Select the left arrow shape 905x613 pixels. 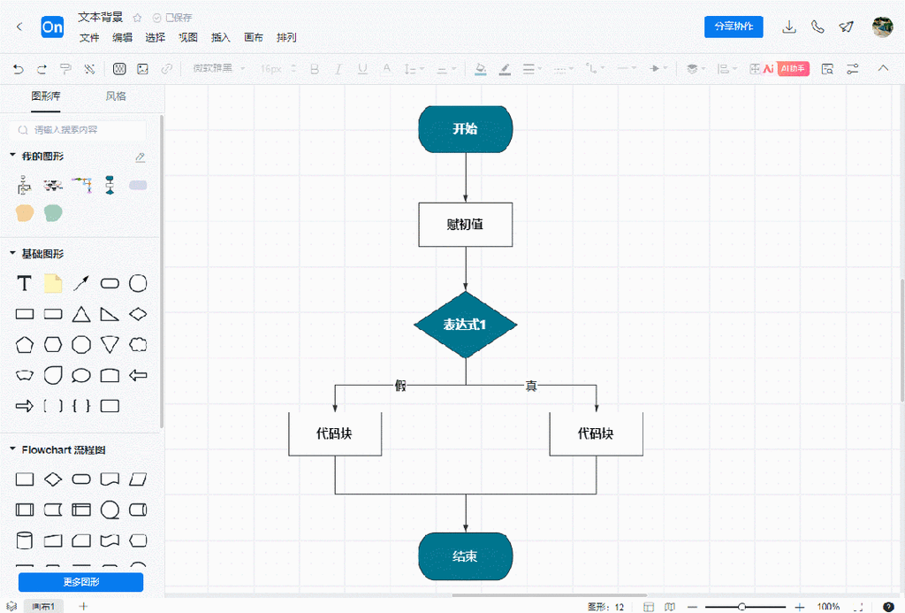pos(138,376)
